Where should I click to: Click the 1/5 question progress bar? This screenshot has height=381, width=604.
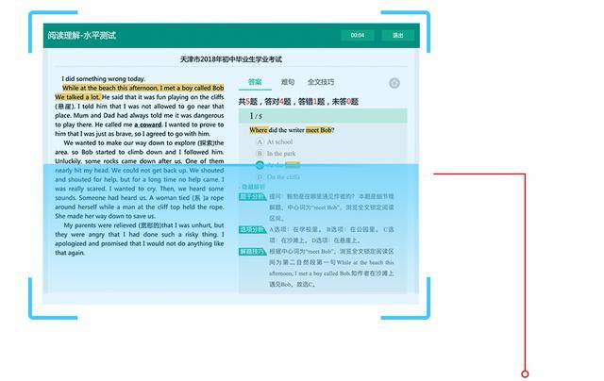323,116
